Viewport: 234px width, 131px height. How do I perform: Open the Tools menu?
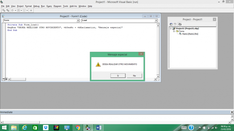(x=65, y=6)
